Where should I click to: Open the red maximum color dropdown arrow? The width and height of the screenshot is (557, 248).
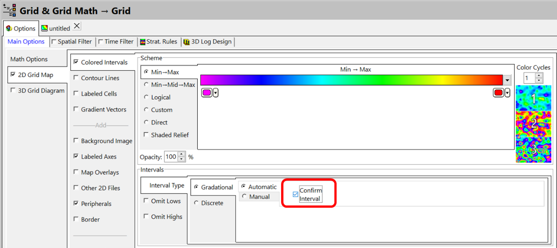[x=507, y=93]
